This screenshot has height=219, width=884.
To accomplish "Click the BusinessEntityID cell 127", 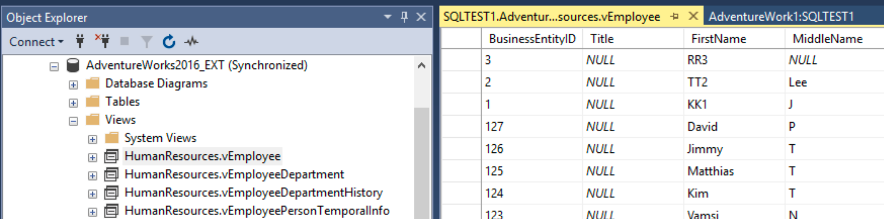I will click(x=532, y=127).
